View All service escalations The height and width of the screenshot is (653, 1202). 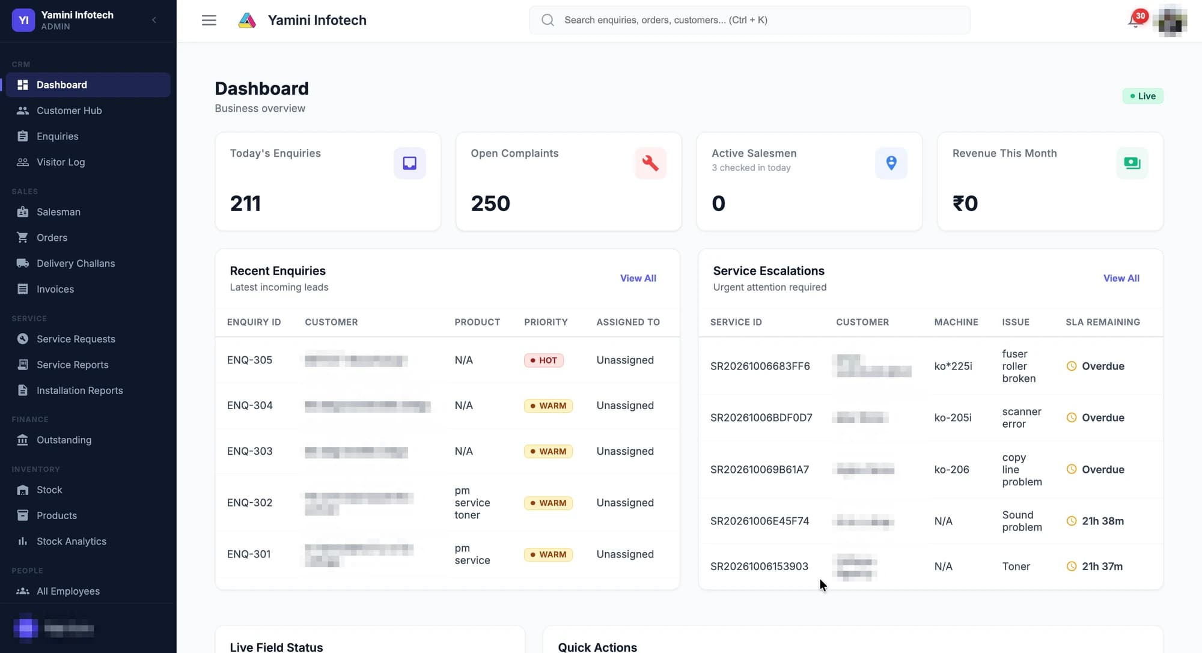tap(1121, 278)
